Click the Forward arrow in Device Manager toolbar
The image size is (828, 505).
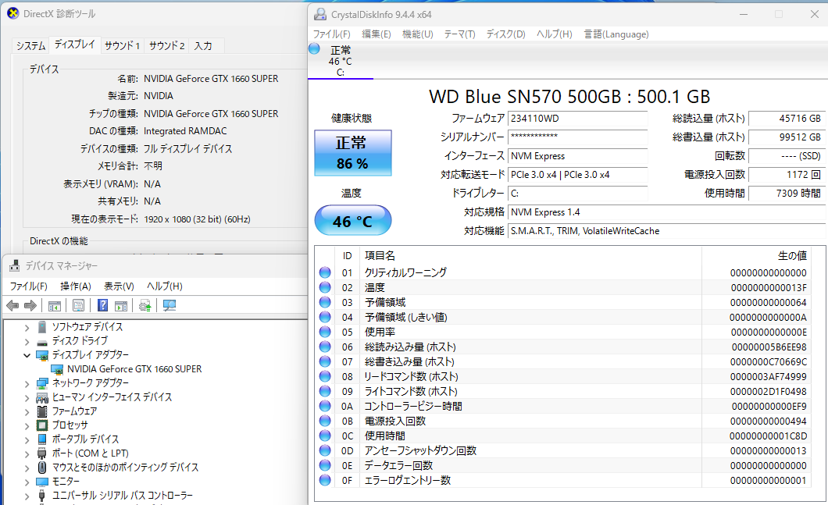pyautogui.click(x=30, y=305)
